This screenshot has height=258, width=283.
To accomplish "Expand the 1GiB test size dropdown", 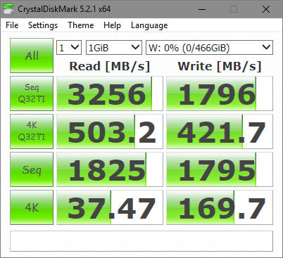I will point(114,48).
